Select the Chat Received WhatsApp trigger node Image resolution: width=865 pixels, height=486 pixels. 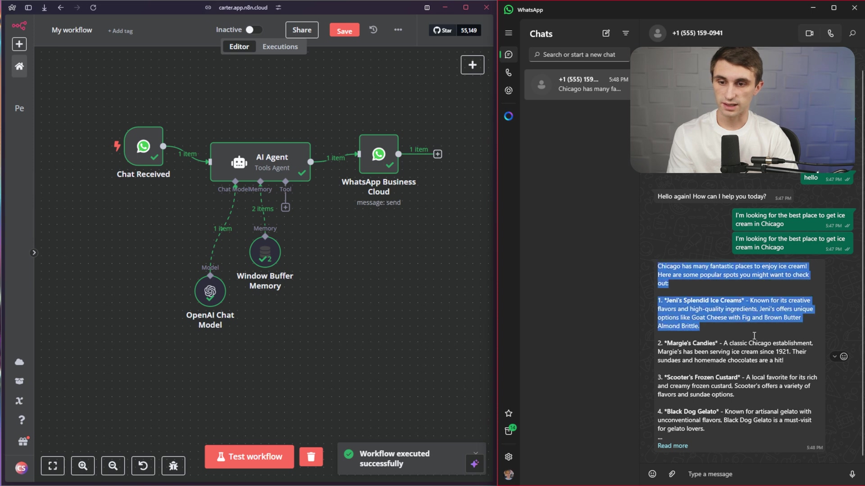pos(143,146)
